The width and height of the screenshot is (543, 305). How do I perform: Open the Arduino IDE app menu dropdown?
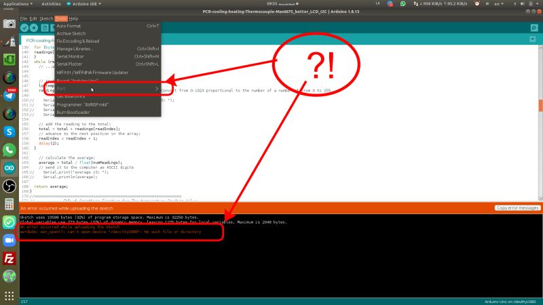(84, 4)
